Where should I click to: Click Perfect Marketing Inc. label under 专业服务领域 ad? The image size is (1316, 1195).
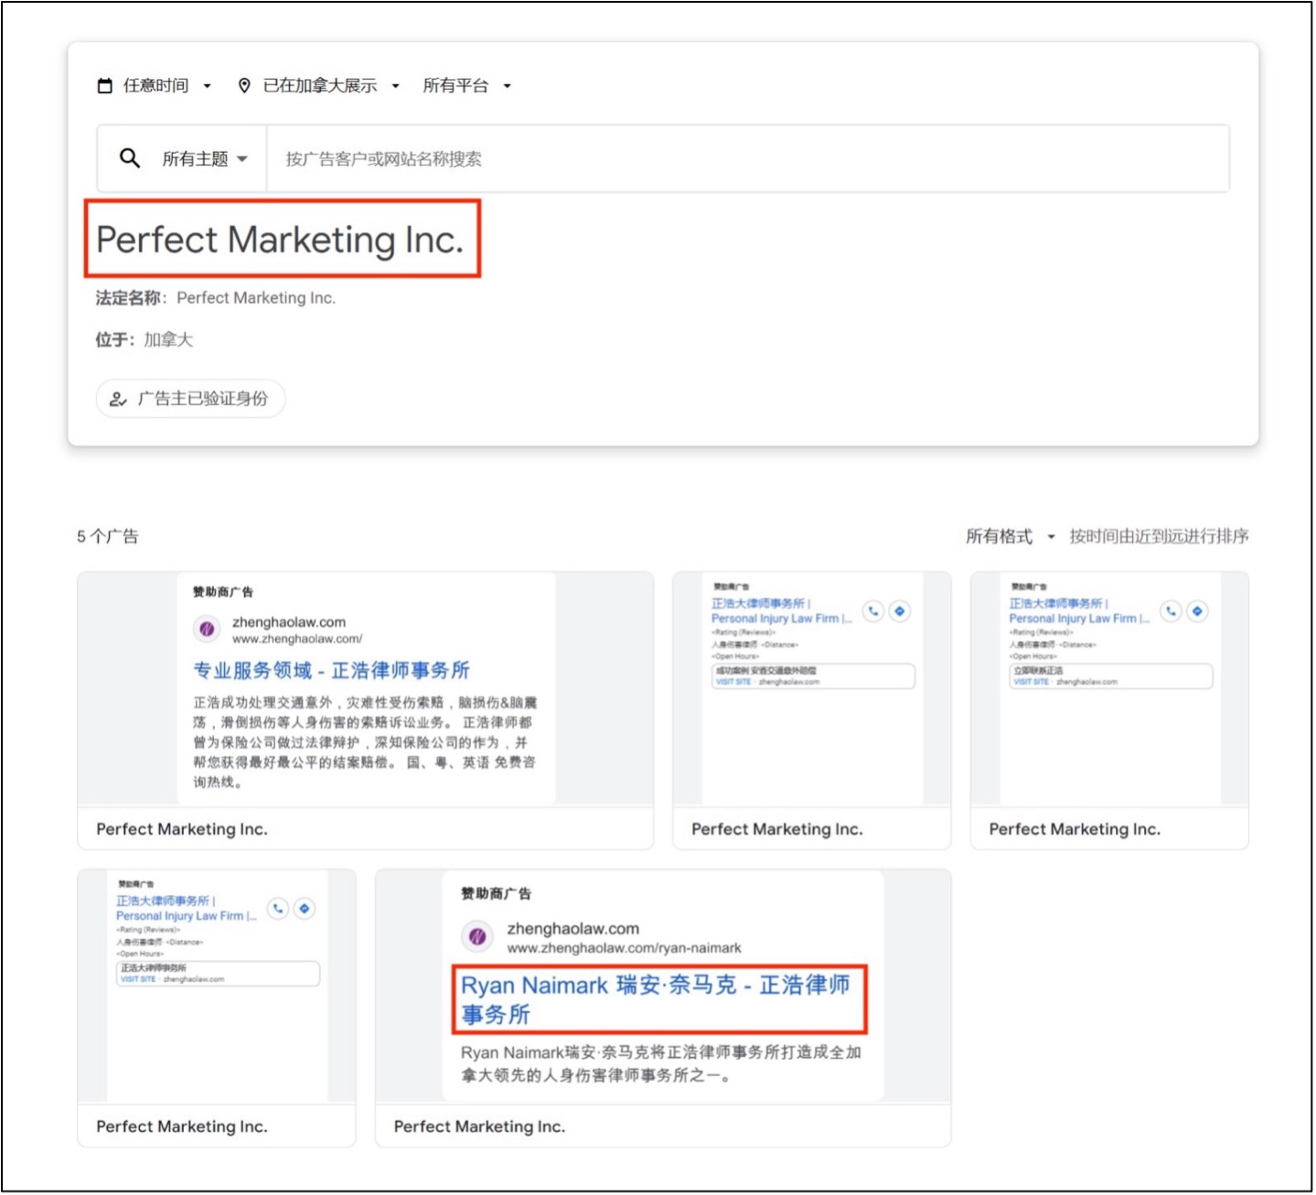(x=182, y=829)
